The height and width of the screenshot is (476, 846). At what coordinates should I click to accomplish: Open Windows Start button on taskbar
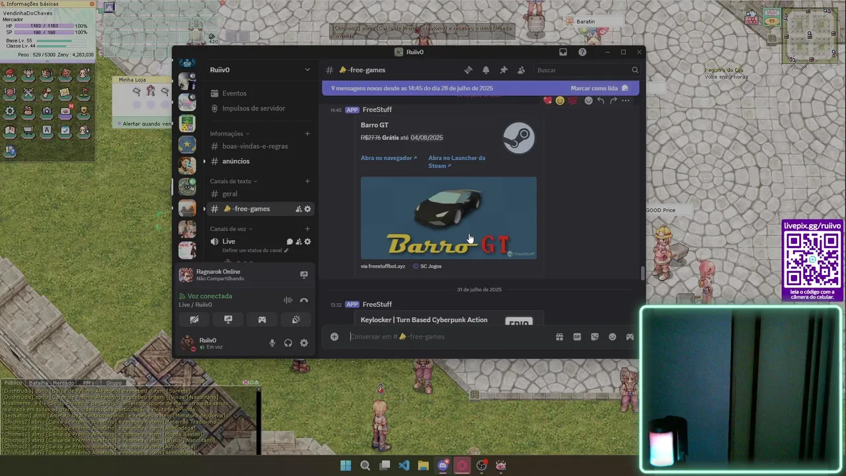pos(346,465)
